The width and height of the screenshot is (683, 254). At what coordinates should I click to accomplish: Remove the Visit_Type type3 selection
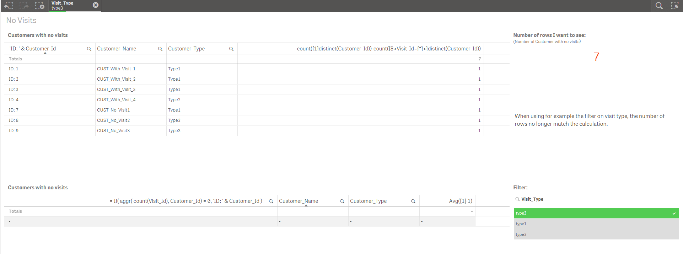click(x=96, y=5)
